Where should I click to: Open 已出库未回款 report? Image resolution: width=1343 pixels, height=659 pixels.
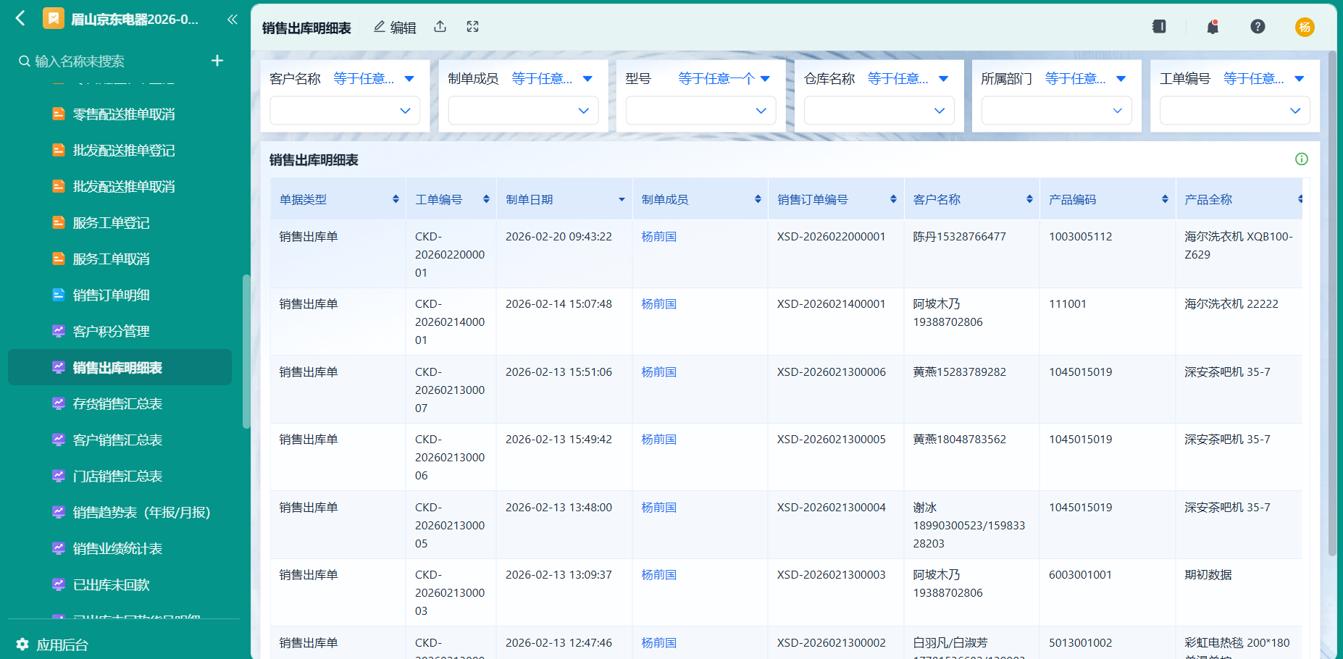pyautogui.click(x=120, y=585)
